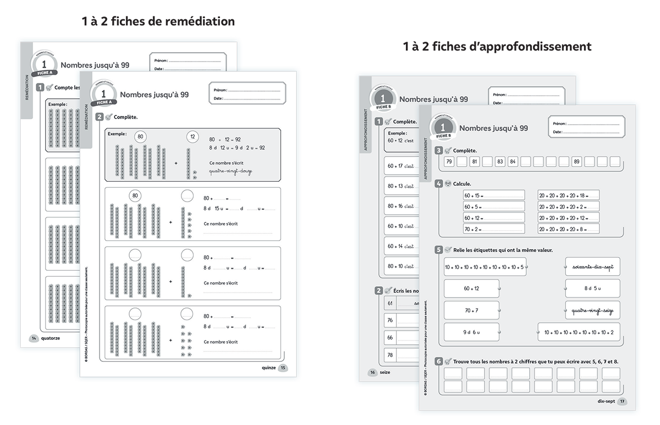Click the heading "1 à 2 fiches de remédiation"
The image size is (660, 425).
point(158,21)
